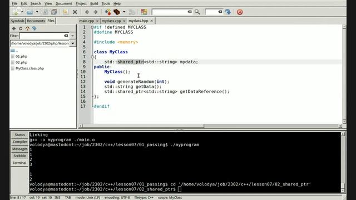Viewport: 356px width, 200px height.
Task: Open the new-file template dropdown arrow
Action: 22,12
